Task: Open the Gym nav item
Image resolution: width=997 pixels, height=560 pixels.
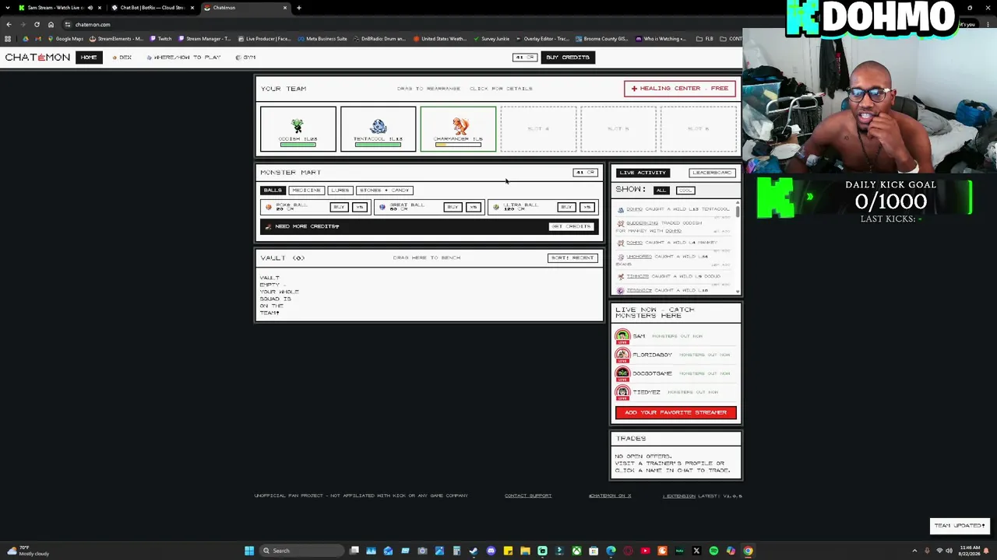Action: click(x=245, y=57)
